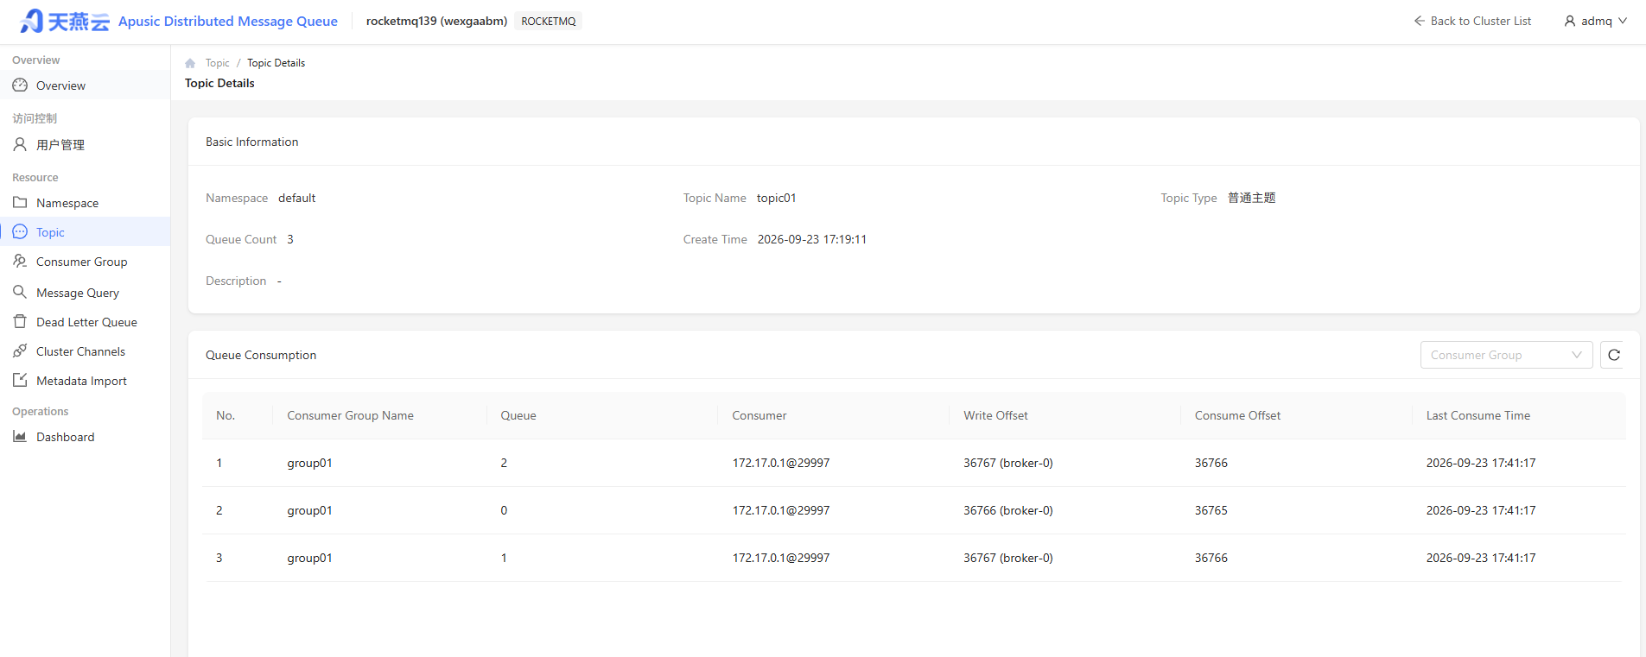The width and height of the screenshot is (1646, 657).
Task: Navigate to 用户管理 page
Action: point(85,144)
